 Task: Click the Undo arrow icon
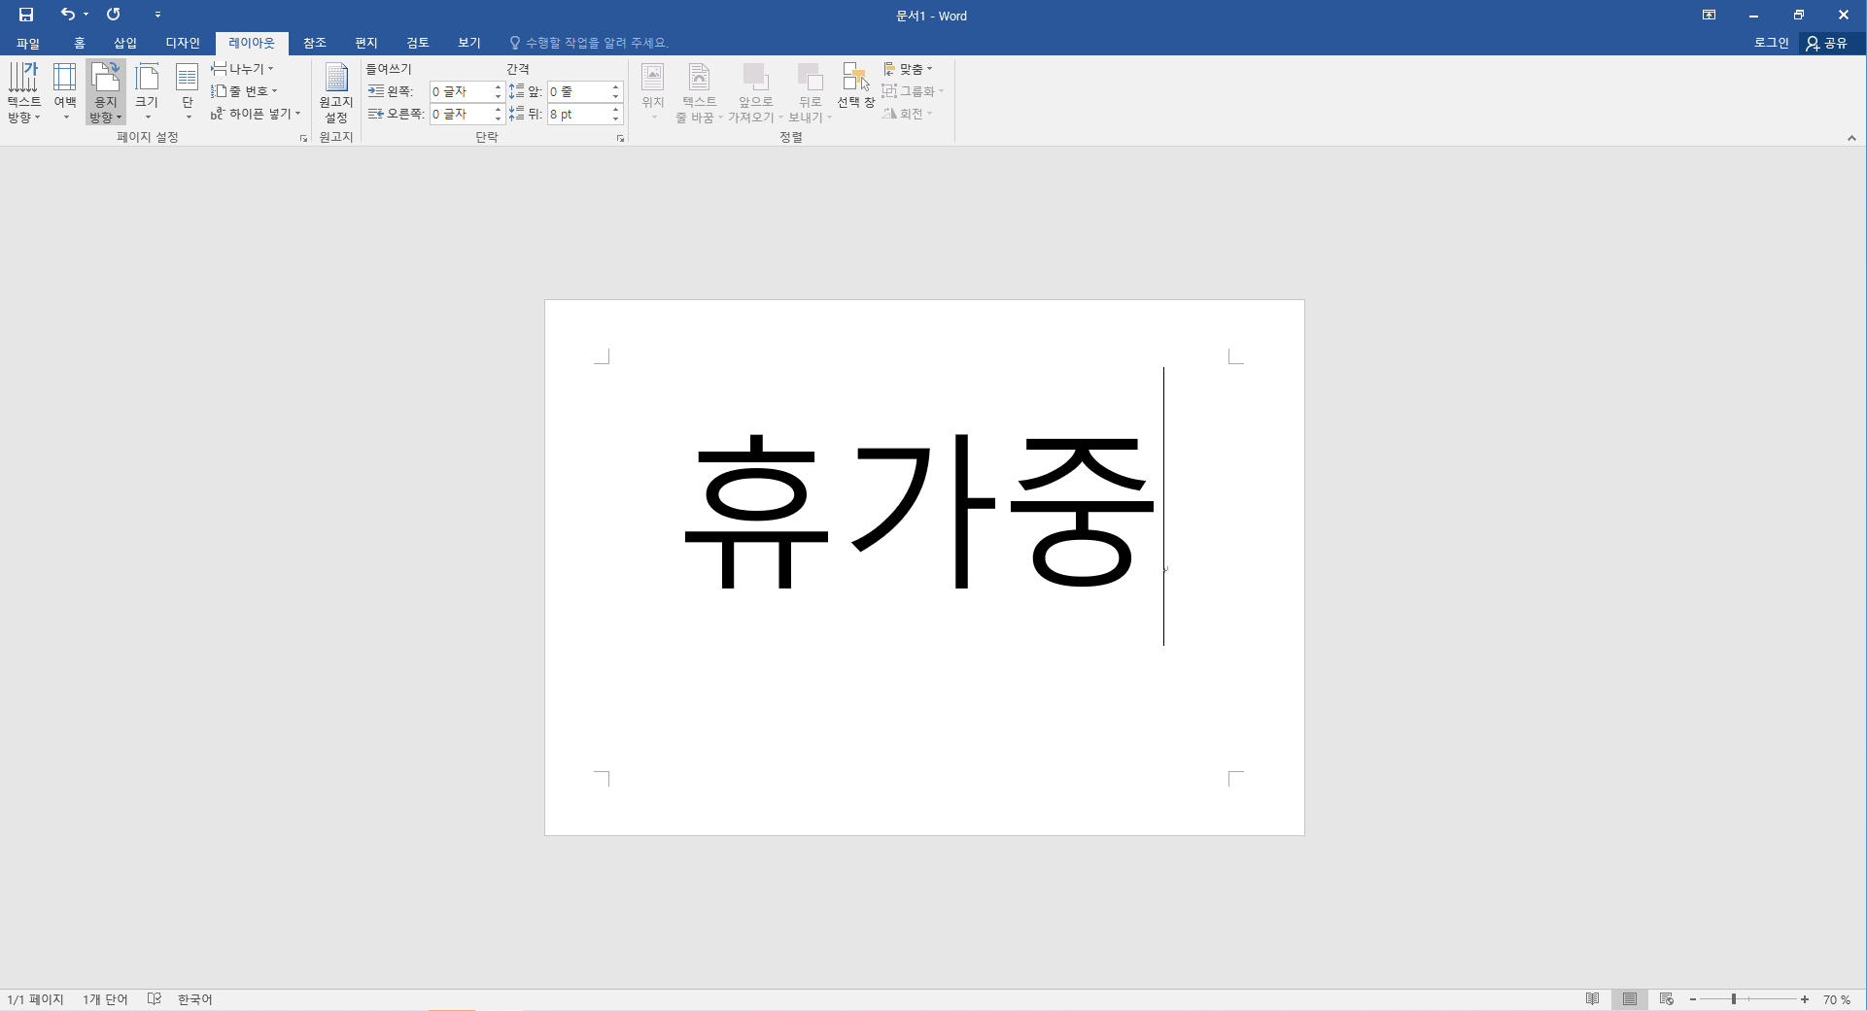coord(67,14)
